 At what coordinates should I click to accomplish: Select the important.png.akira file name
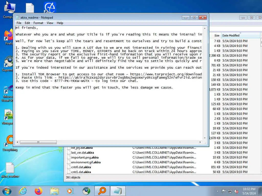pyautogui.click(x=85, y=157)
